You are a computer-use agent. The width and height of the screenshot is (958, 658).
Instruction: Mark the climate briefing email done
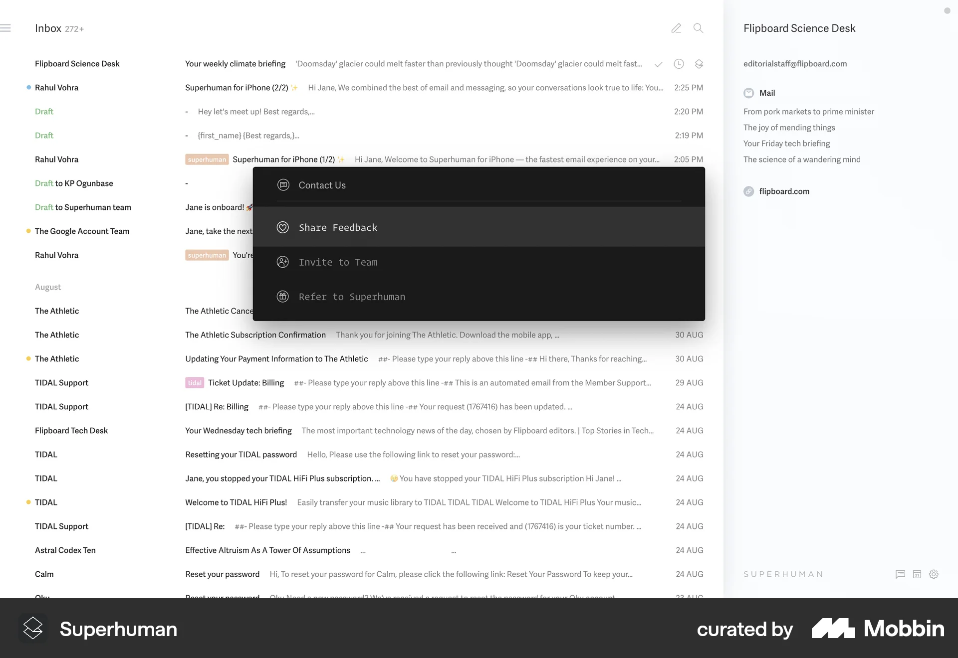[x=658, y=64]
